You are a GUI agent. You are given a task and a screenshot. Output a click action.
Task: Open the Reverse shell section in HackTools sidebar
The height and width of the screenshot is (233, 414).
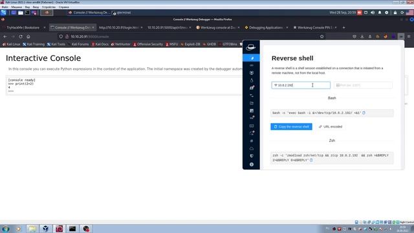coord(251,58)
